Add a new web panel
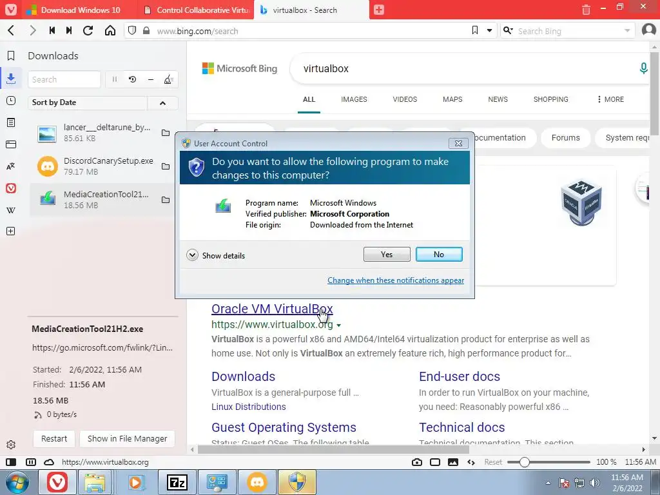The image size is (660, 495). click(x=11, y=231)
